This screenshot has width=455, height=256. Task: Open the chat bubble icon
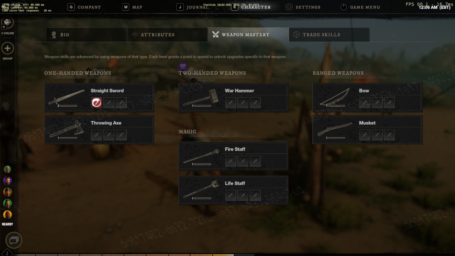click(x=14, y=240)
